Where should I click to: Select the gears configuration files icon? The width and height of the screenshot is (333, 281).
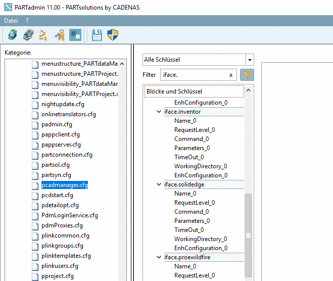(x=75, y=35)
